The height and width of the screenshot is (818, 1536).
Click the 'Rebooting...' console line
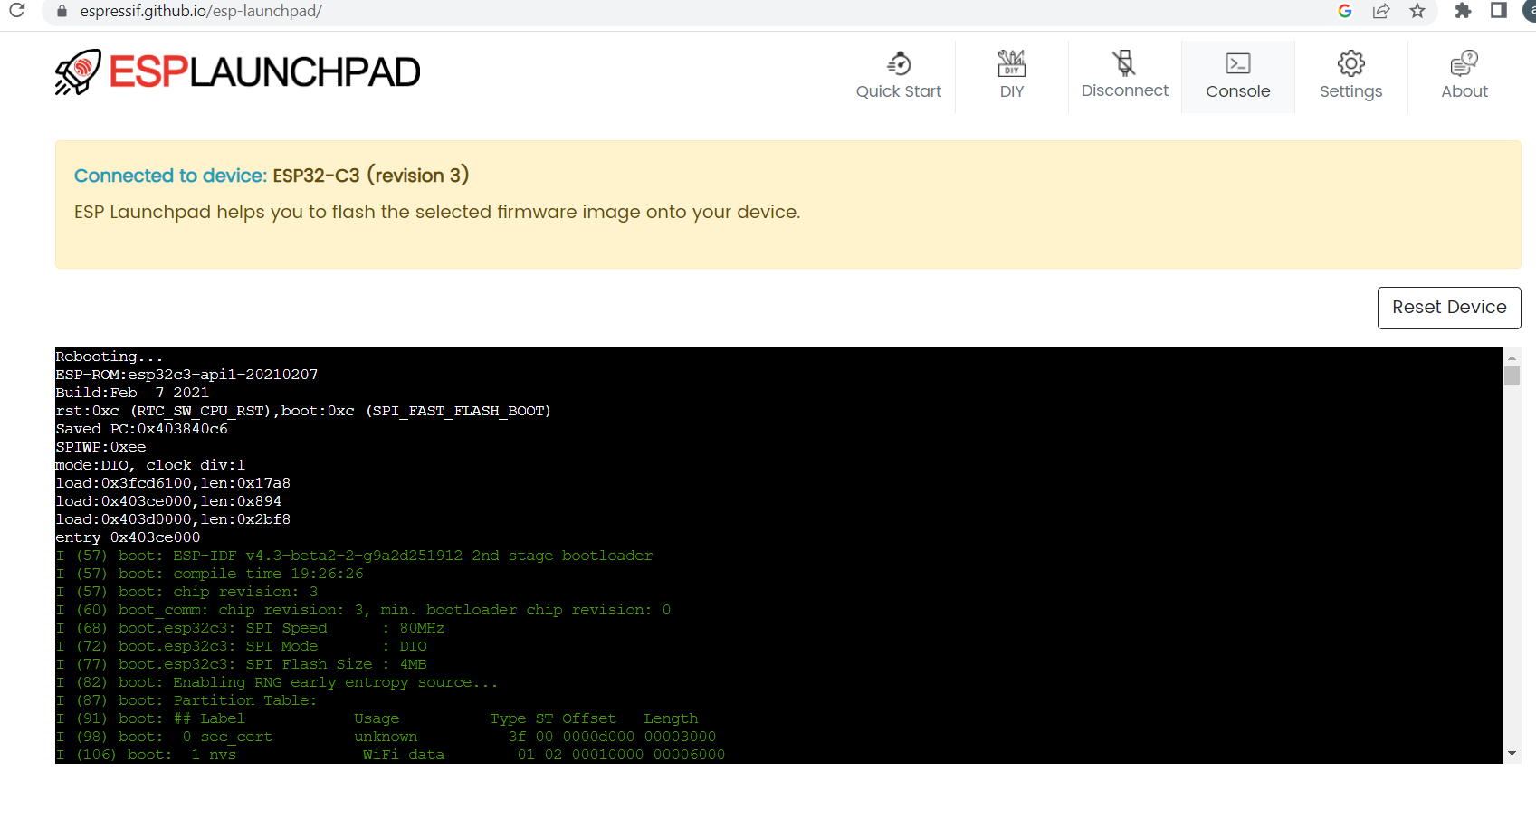[110, 357]
